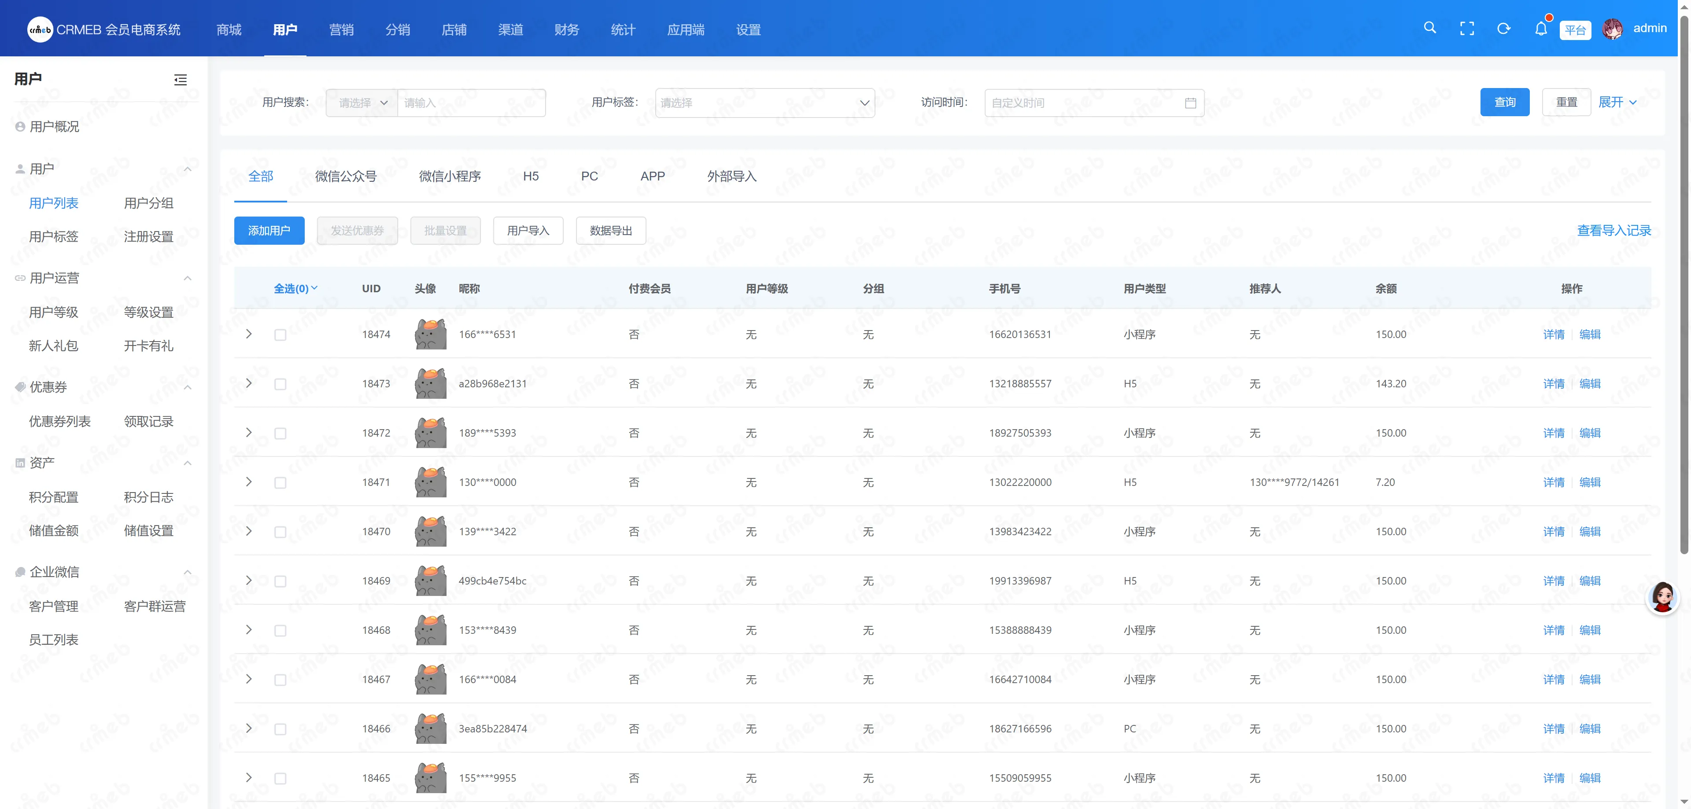
Task: Click the 用户运营 section icon
Action: point(20,278)
